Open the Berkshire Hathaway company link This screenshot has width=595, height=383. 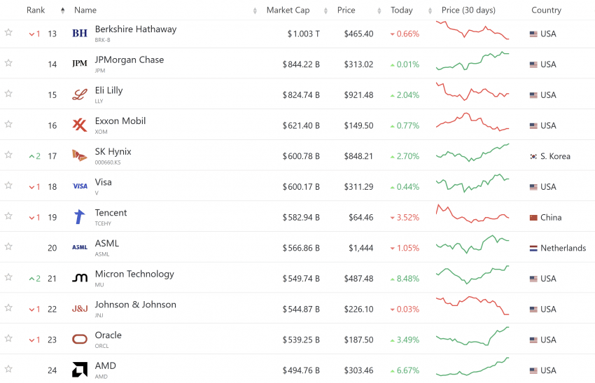click(136, 29)
